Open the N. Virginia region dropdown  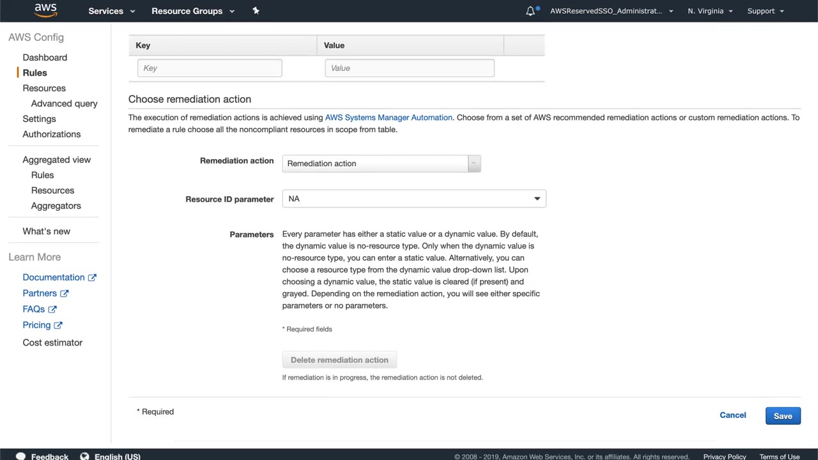tap(710, 11)
